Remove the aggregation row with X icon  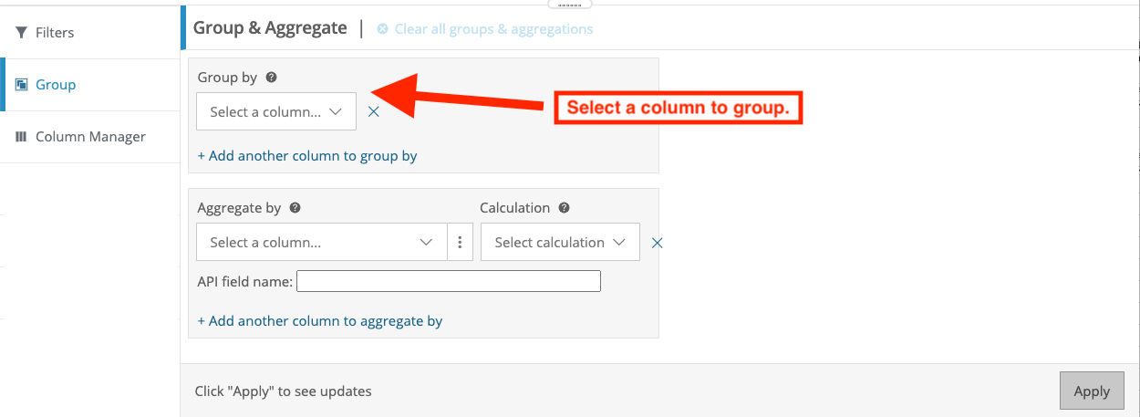[657, 243]
